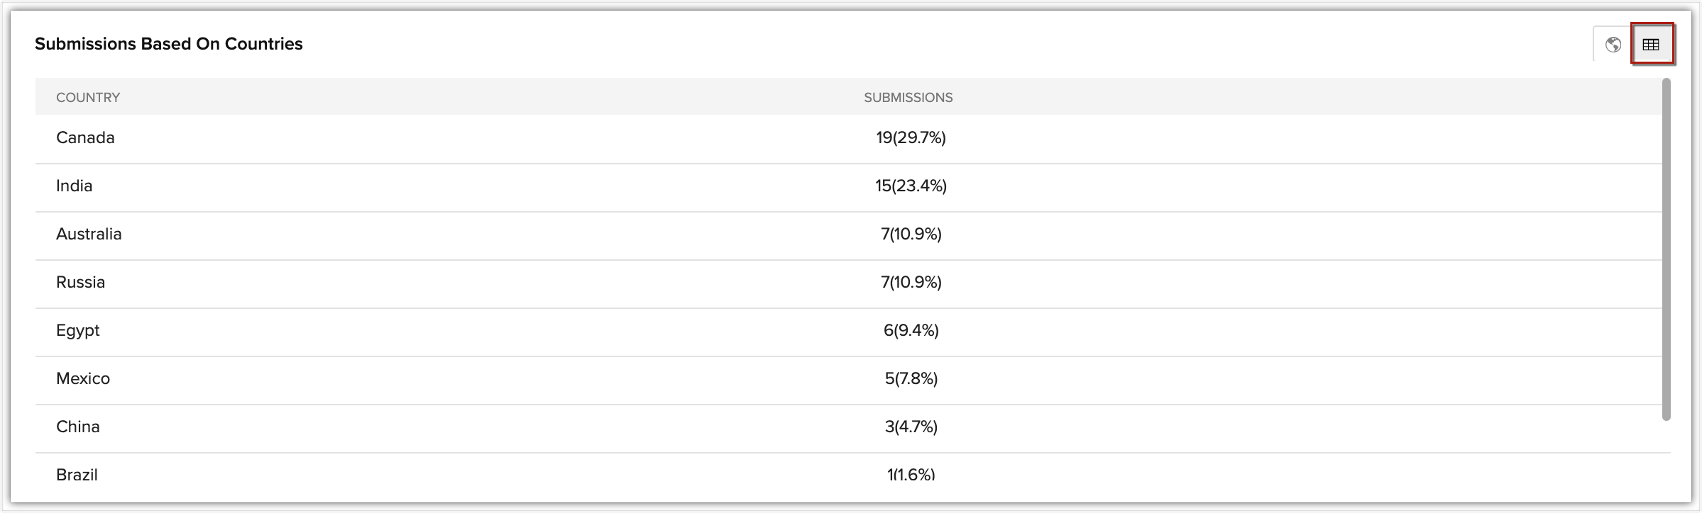
Task: Click the COUNTRY column header
Action: 88,97
